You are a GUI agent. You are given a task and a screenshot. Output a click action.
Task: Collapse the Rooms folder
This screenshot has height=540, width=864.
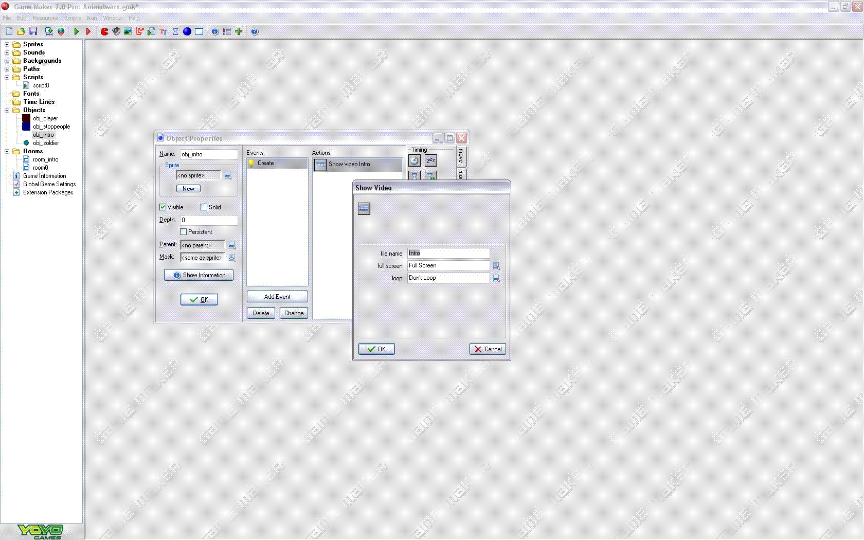tap(7, 151)
